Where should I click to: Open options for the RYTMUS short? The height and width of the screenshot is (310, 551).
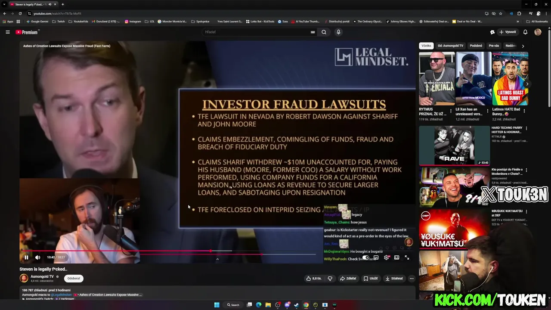click(x=451, y=111)
